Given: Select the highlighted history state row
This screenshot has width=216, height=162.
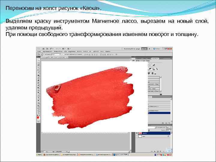Looking at the screenshot, I should click(159, 113).
